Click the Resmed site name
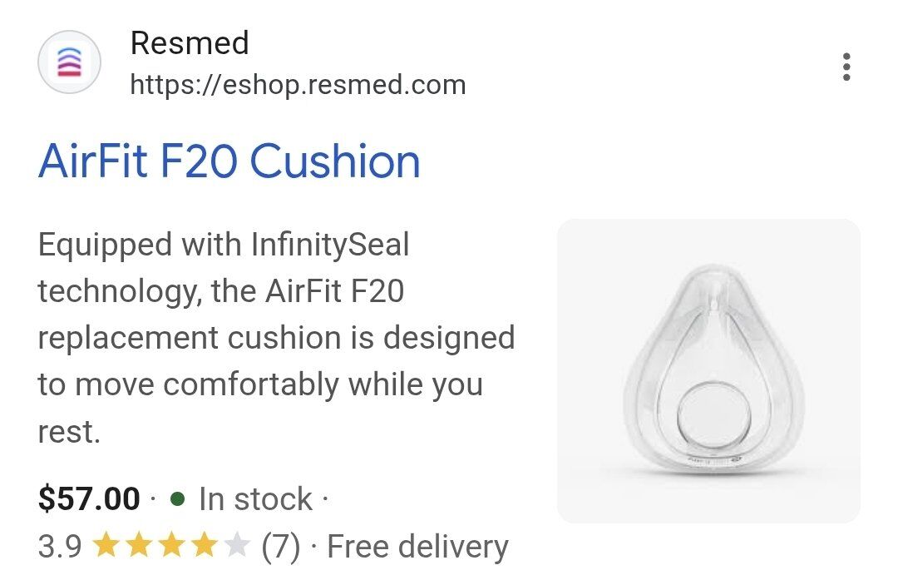Viewport: 898px width, 575px height. click(190, 43)
